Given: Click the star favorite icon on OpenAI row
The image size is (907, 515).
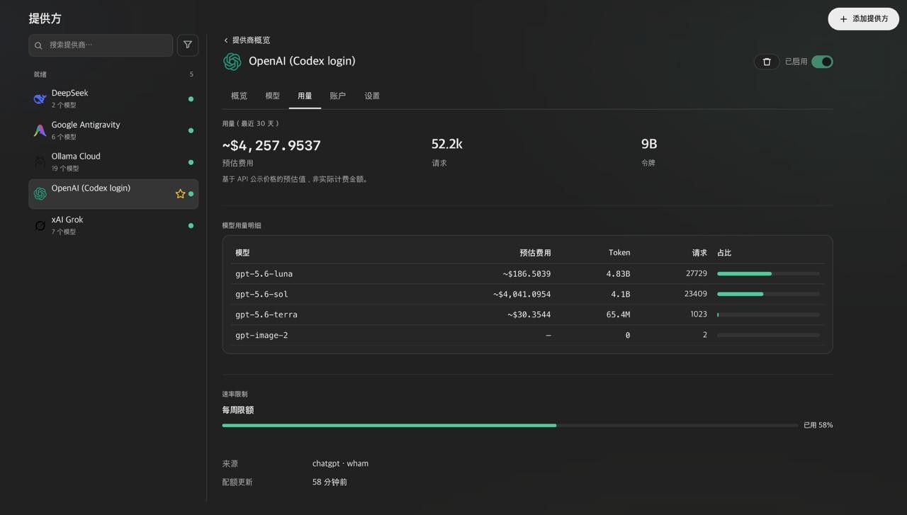Looking at the screenshot, I should [180, 194].
